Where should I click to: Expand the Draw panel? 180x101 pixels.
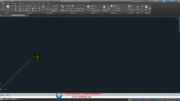8,13
